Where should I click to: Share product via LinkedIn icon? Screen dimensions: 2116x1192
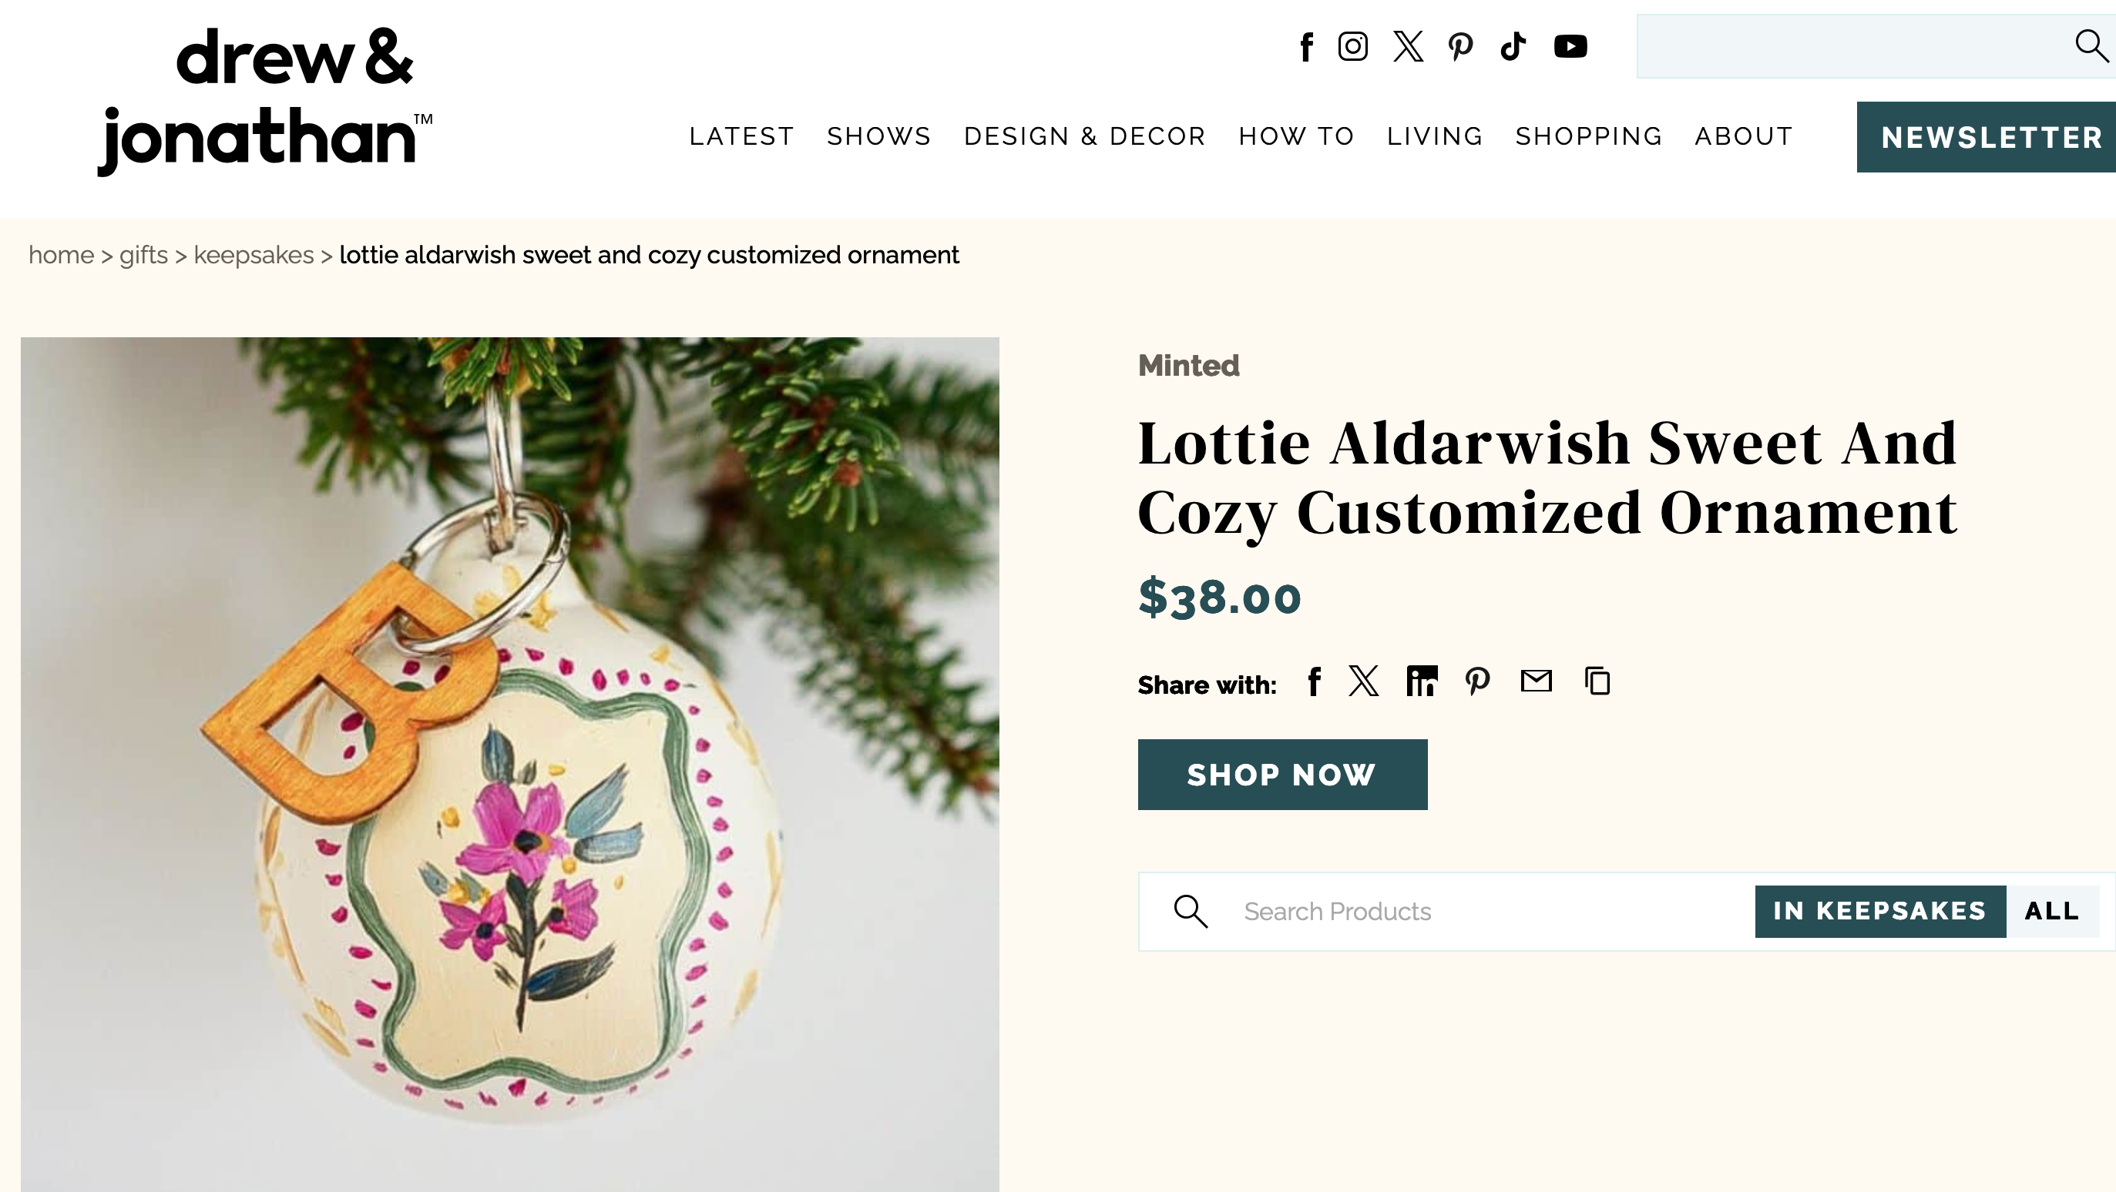click(1422, 681)
